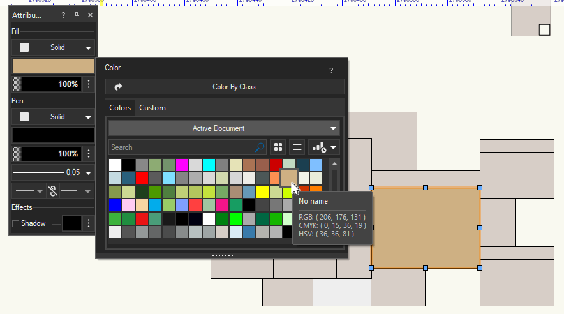This screenshot has height=314, width=564.
Task: Open the Shadow effect options menu
Action: coord(89,223)
